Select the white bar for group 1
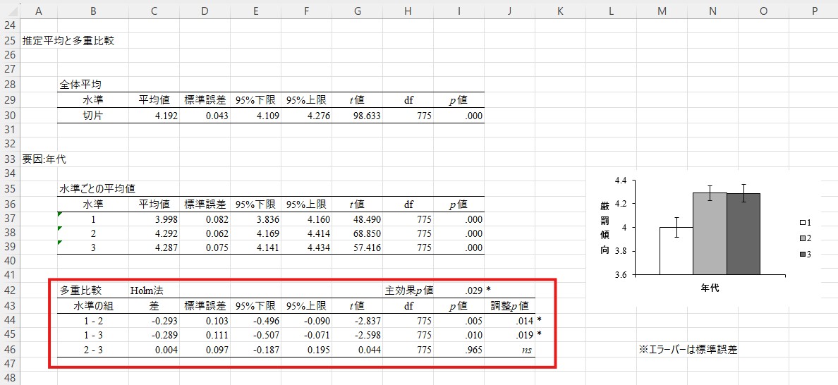The image size is (838, 385). [x=676, y=250]
